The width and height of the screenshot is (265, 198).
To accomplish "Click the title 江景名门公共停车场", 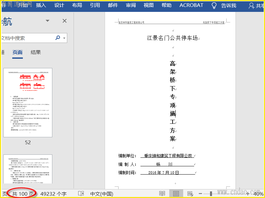I will pos(172,38).
